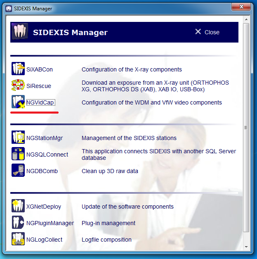The image size is (257, 259).
Task: Click the NGPluginManager link
Action: pyautogui.click(x=50, y=223)
